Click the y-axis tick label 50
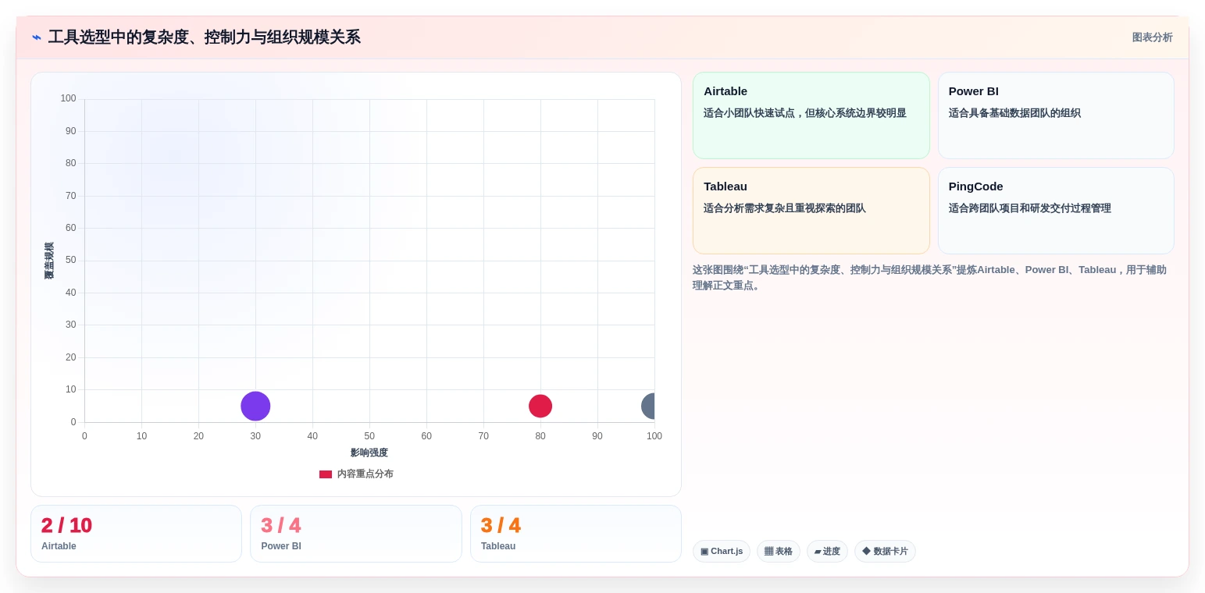Screen dimensions: 1205x593 click(x=71, y=260)
